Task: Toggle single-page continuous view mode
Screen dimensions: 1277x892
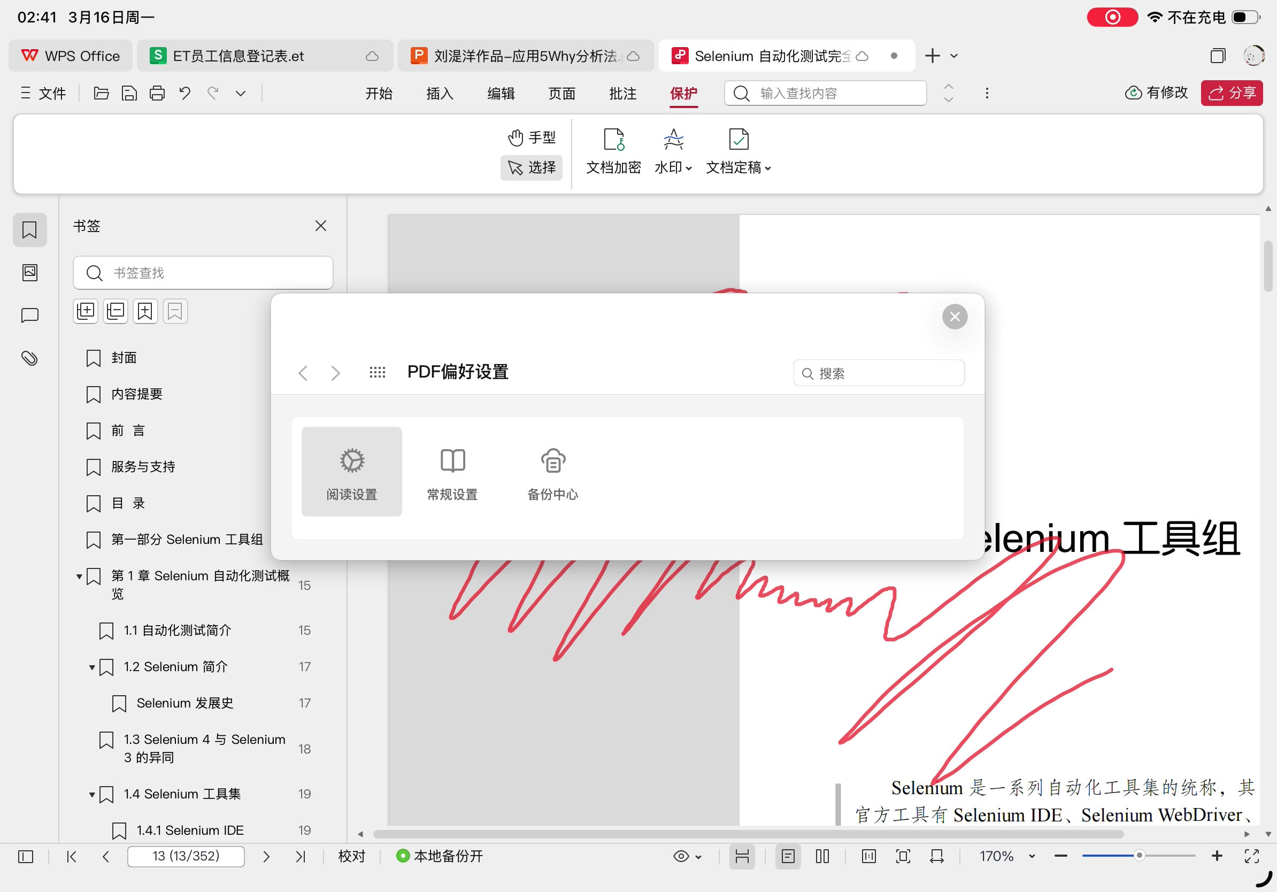Action: click(x=742, y=856)
